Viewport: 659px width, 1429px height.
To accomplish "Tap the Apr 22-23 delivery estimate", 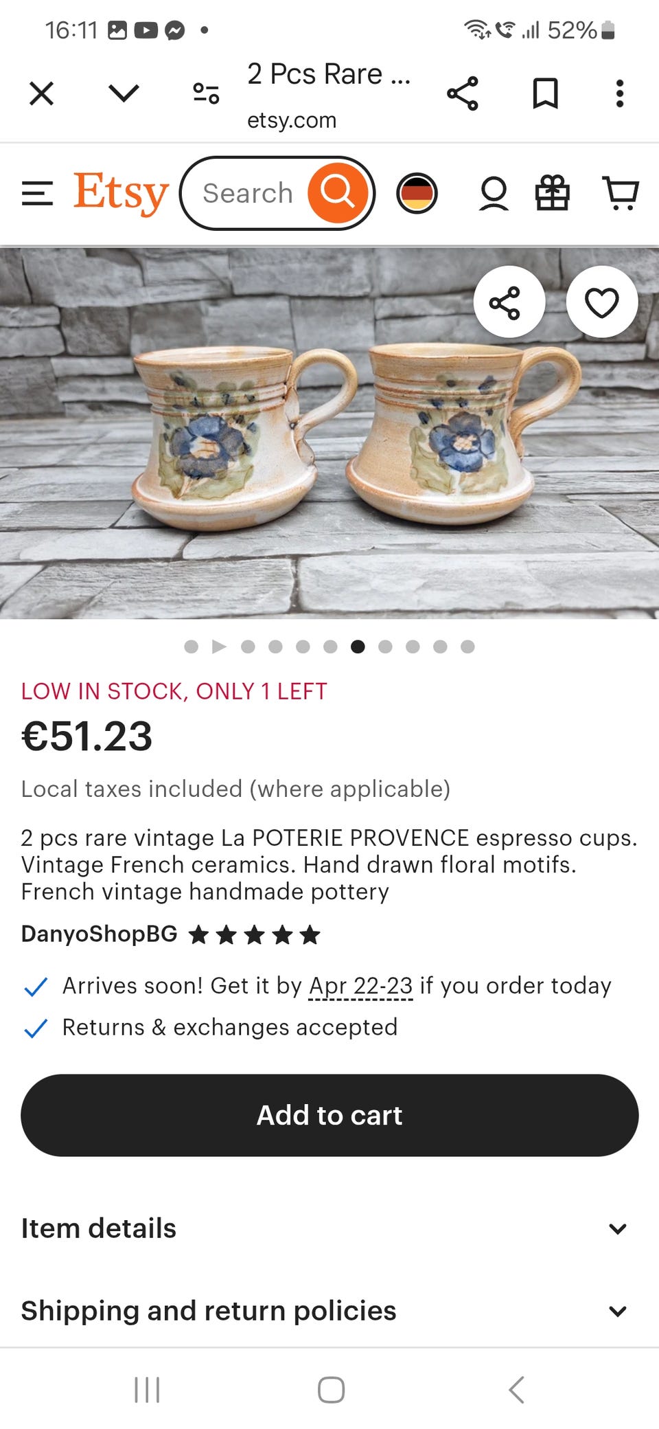I will coord(360,986).
